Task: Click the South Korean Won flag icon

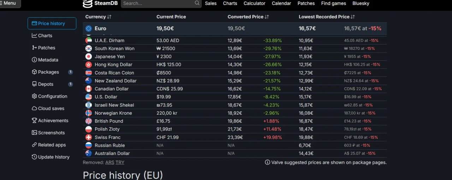Action: click(x=89, y=48)
